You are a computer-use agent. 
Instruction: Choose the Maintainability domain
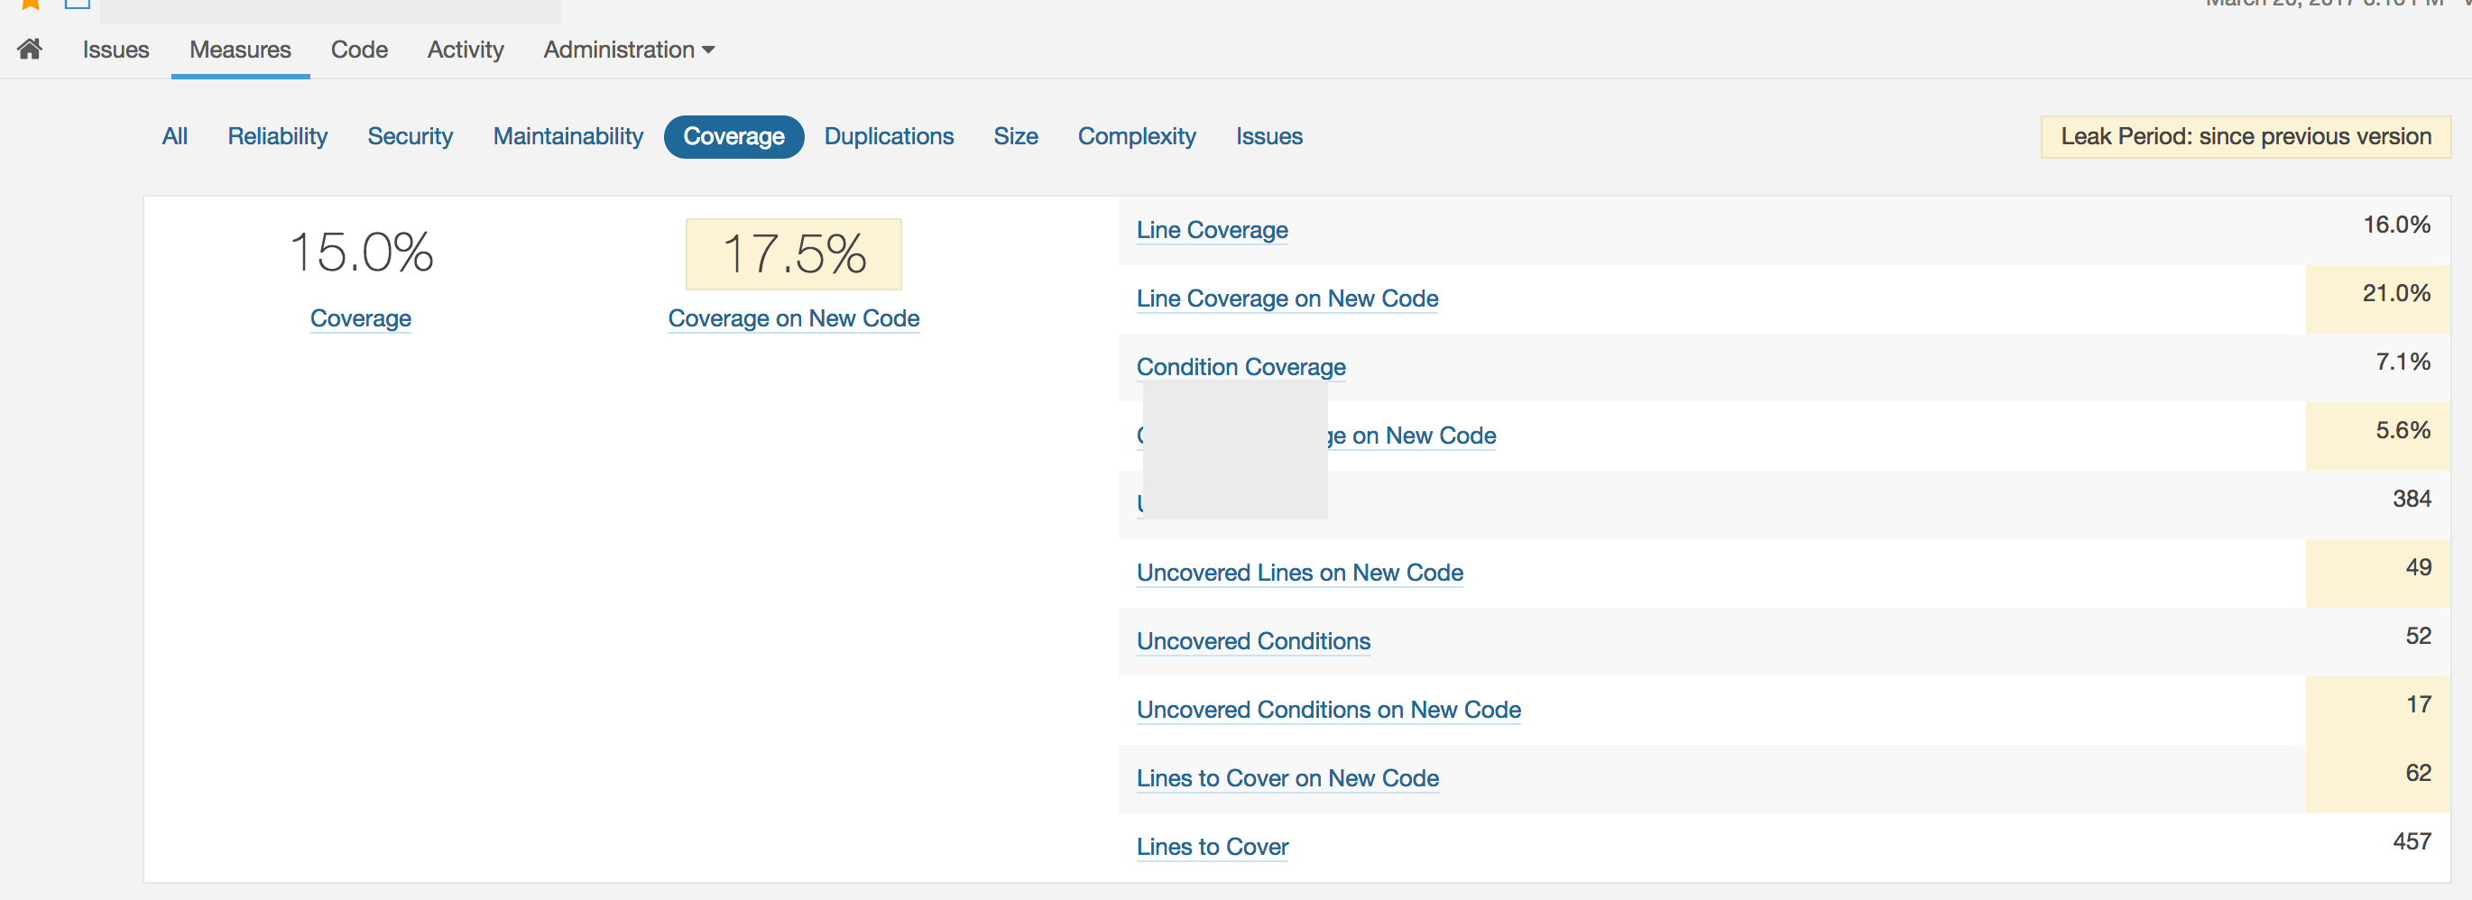(x=568, y=136)
